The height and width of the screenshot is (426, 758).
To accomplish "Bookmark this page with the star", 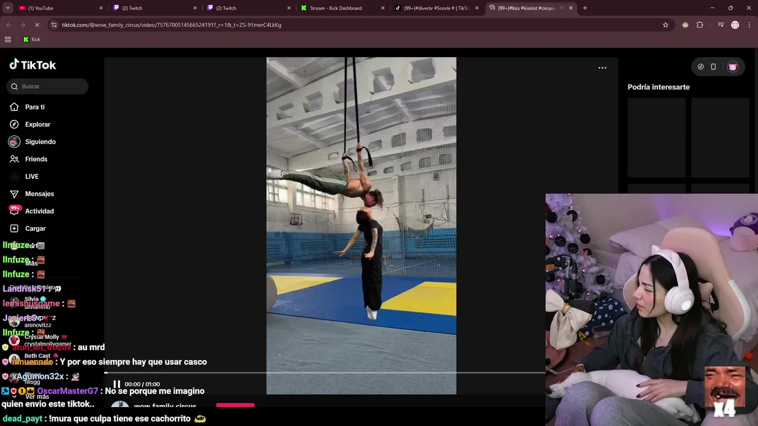I will (666, 25).
